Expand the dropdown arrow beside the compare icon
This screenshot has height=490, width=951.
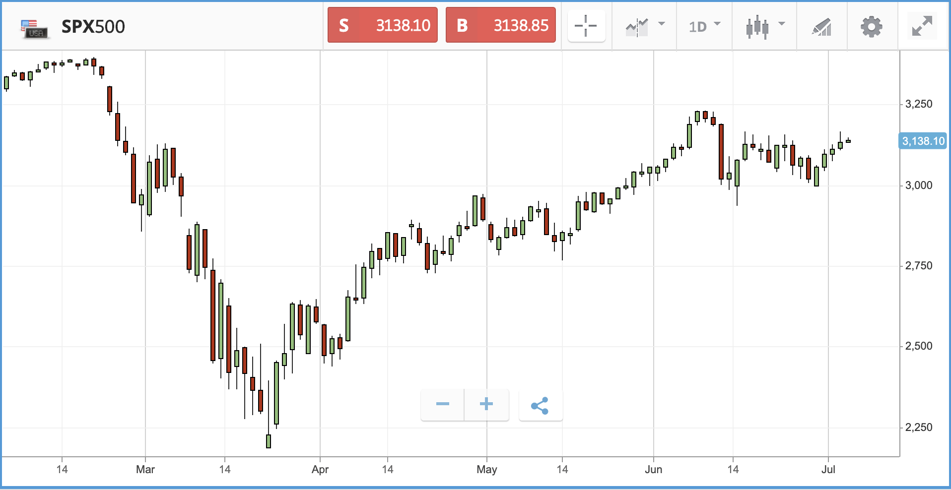click(661, 24)
